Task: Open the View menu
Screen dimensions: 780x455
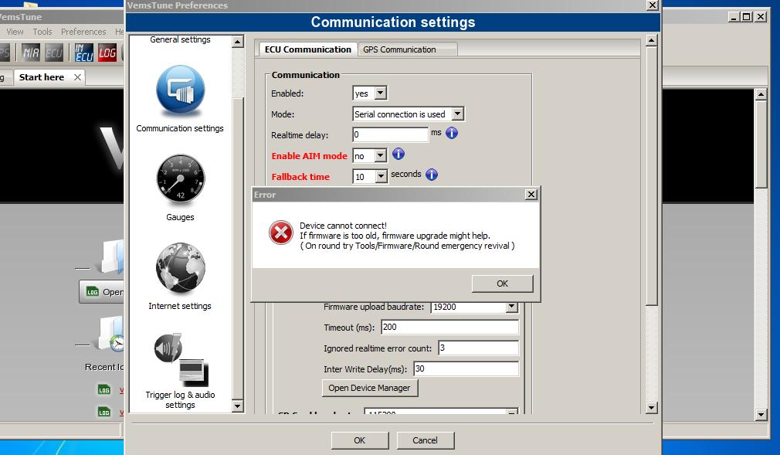Action: click(x=15, y=32)
